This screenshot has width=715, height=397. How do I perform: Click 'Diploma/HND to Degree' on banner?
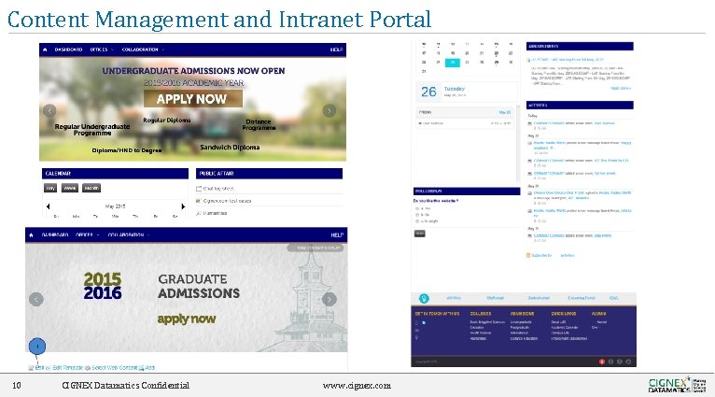coord(127,150)
